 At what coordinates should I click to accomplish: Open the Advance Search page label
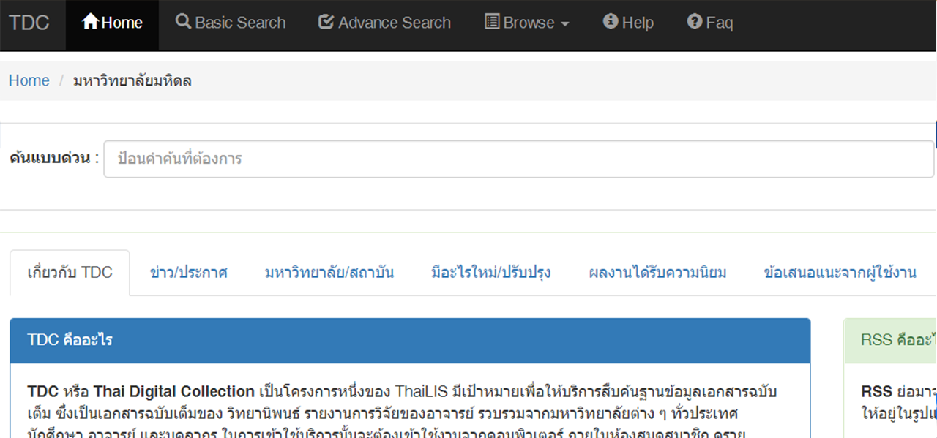[395, 23]
